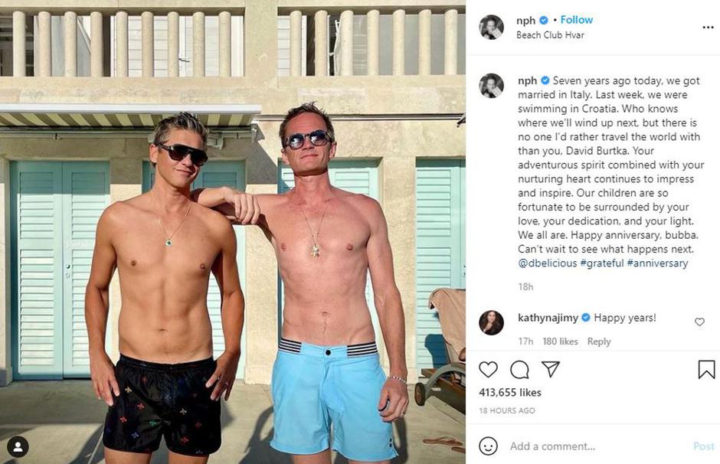
Task: Share the post via paper plane icon
Action: tap(550, 369)
